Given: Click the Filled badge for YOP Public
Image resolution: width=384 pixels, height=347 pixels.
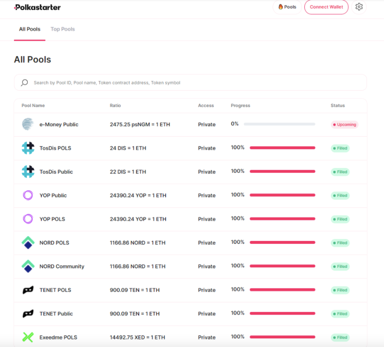Looking at the screenshot, I should click(340, 195).
